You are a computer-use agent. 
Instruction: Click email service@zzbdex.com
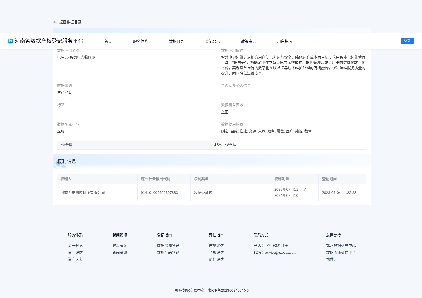coord(280,252)
